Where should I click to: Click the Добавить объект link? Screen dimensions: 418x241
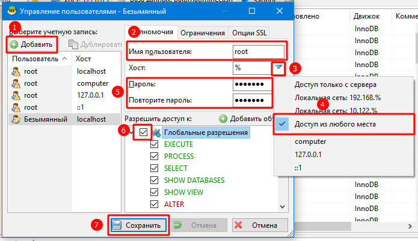tap(245, 119)
